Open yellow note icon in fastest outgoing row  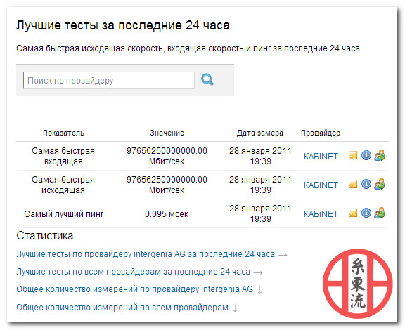pyautogui.click(x=353, y=184)
